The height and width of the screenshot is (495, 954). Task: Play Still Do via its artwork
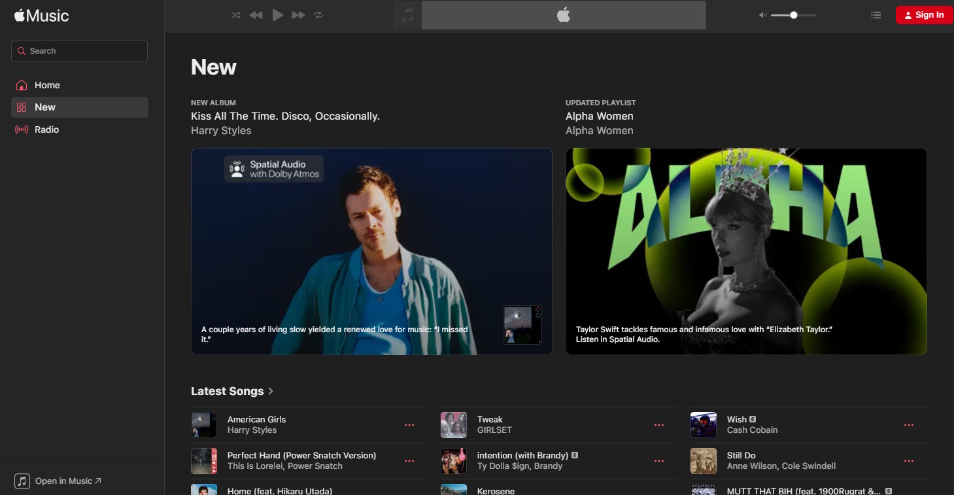coord(704,461)
